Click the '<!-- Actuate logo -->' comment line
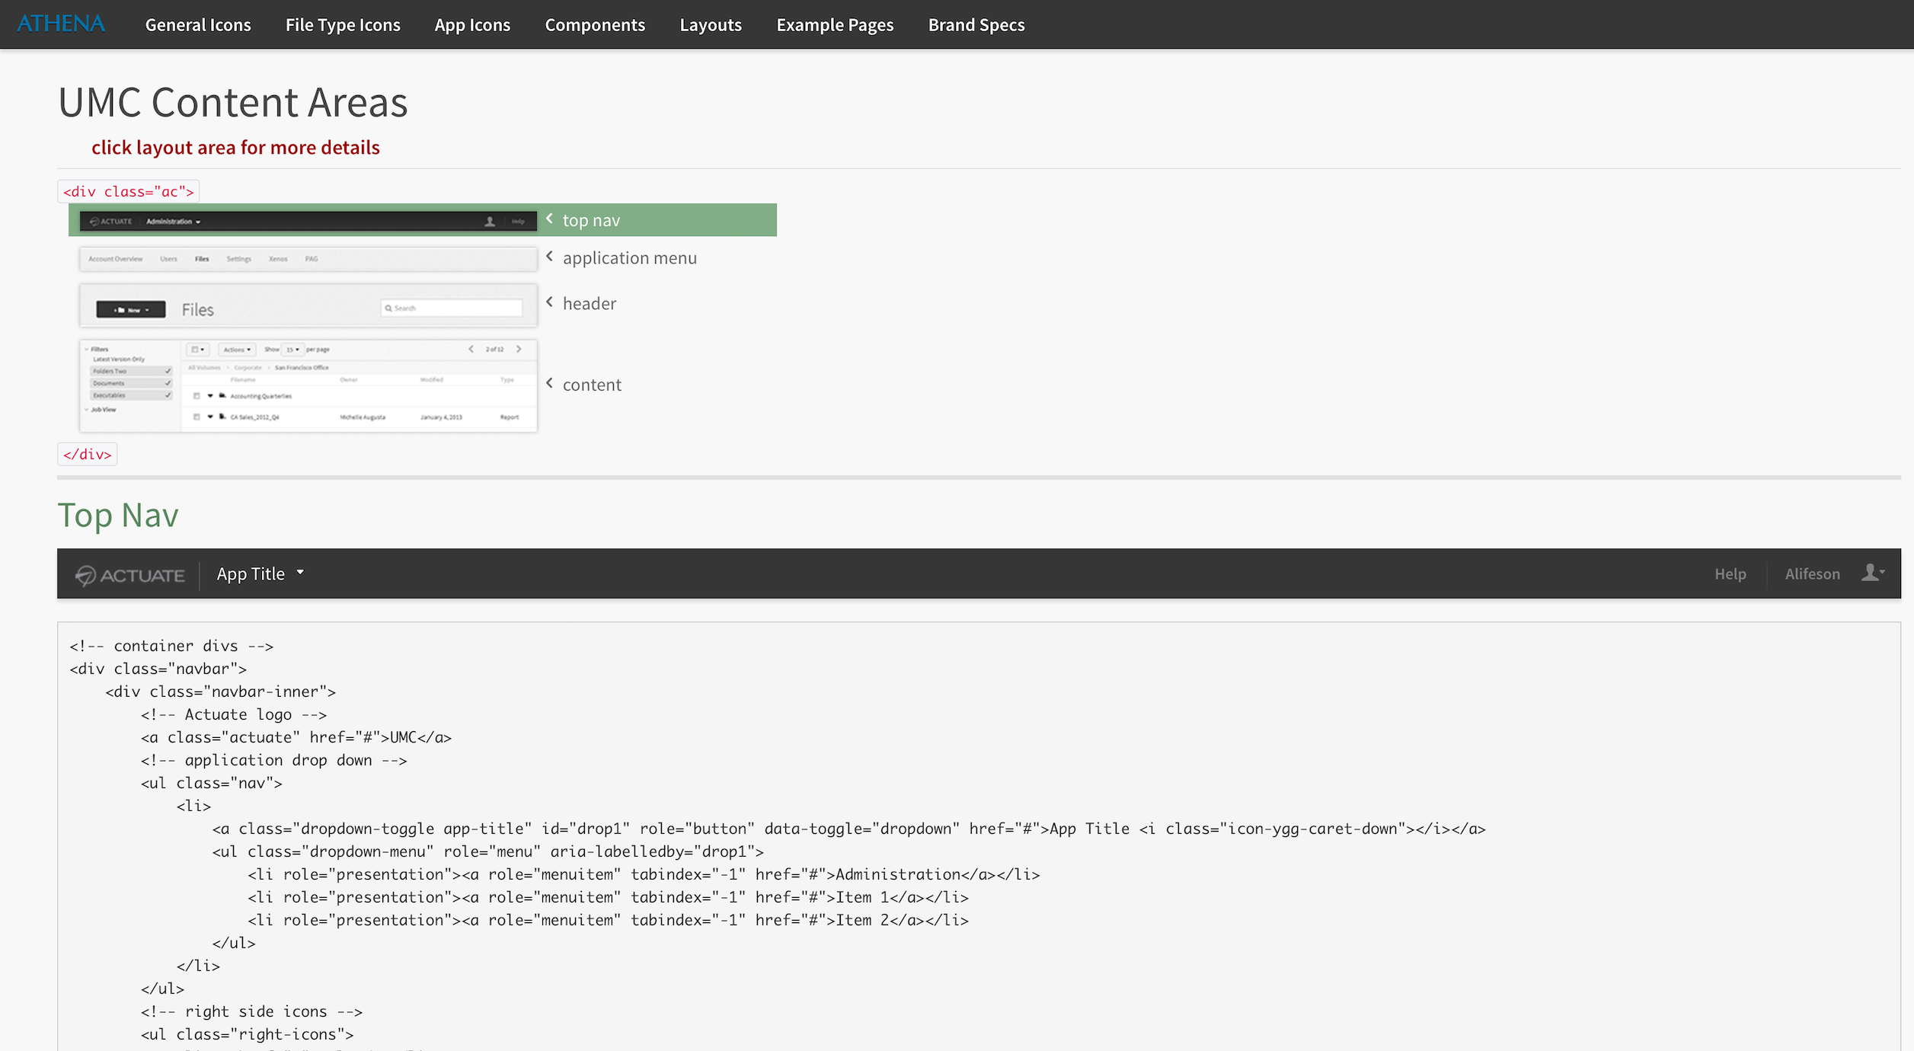 coord(234,714)
